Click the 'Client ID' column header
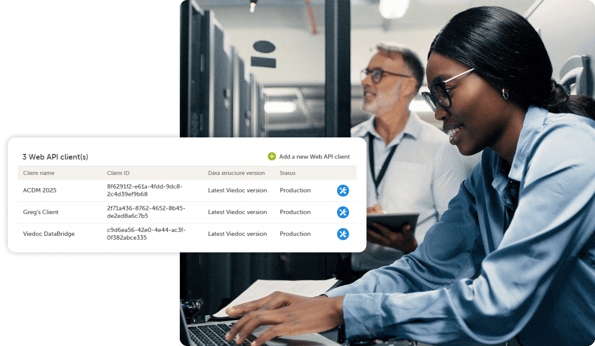The image size is (595, 346). pos(118,173)
